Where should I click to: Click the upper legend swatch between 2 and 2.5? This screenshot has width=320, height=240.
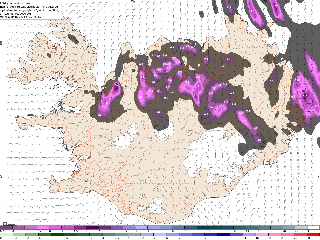click(92, 228)
